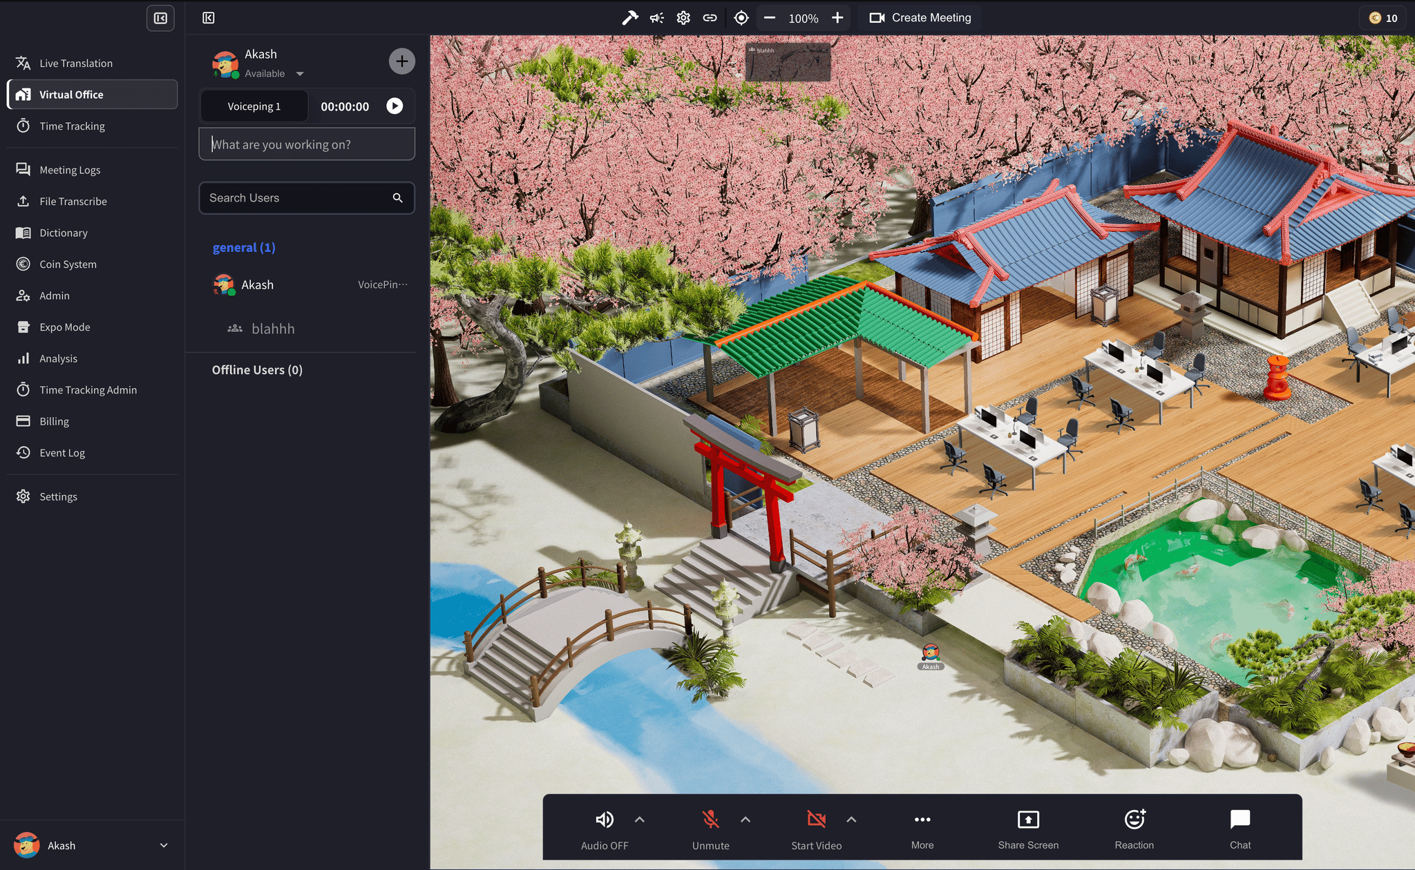Collapse the main sidebar panel icon
This screenshot has height=870, width=1415.
[160, 18]
